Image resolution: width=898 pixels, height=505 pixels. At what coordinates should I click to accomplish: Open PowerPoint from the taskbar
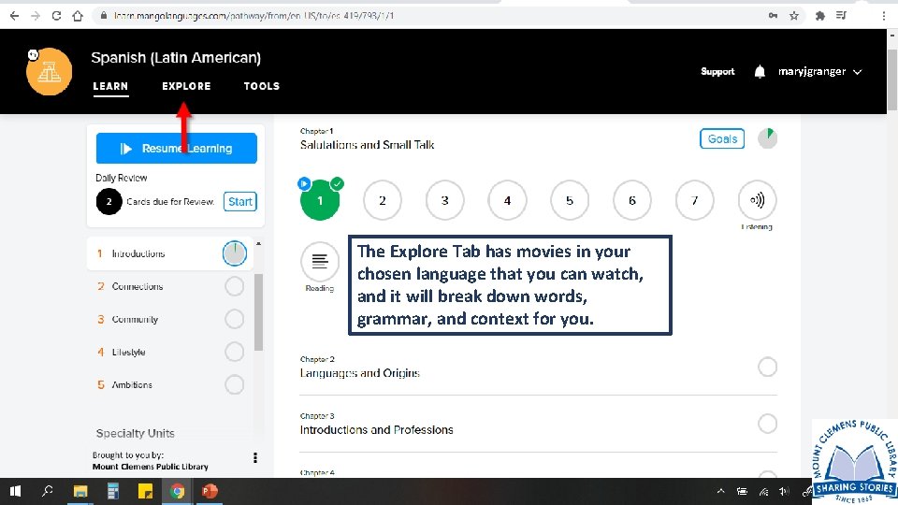[x=210, y=491]
